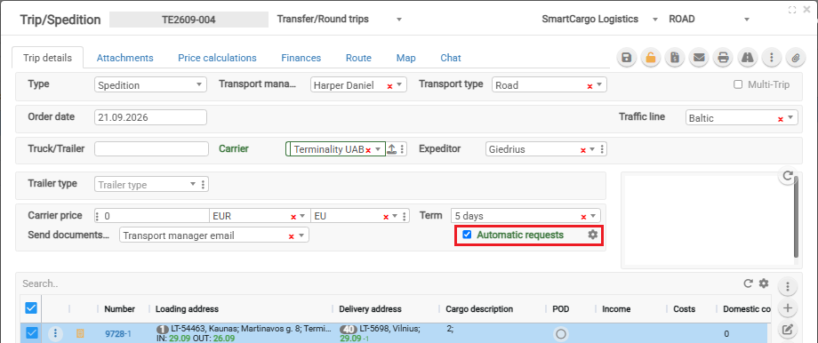
Task: Expand the Term dropdown arrow
Action: pos(593,216)
